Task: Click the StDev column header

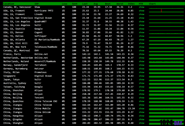Action: [x=131, y=4]
